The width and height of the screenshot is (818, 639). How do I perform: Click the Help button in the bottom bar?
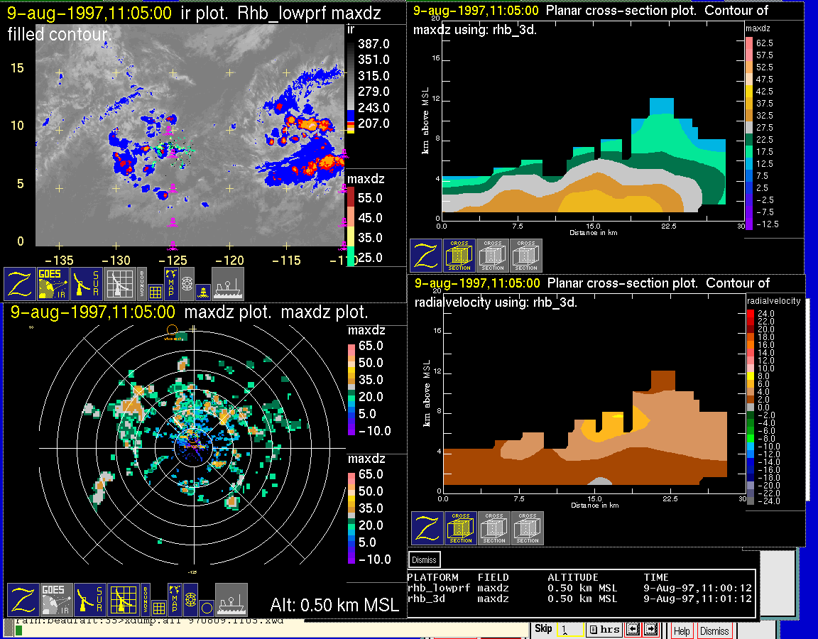click(681, 630)
